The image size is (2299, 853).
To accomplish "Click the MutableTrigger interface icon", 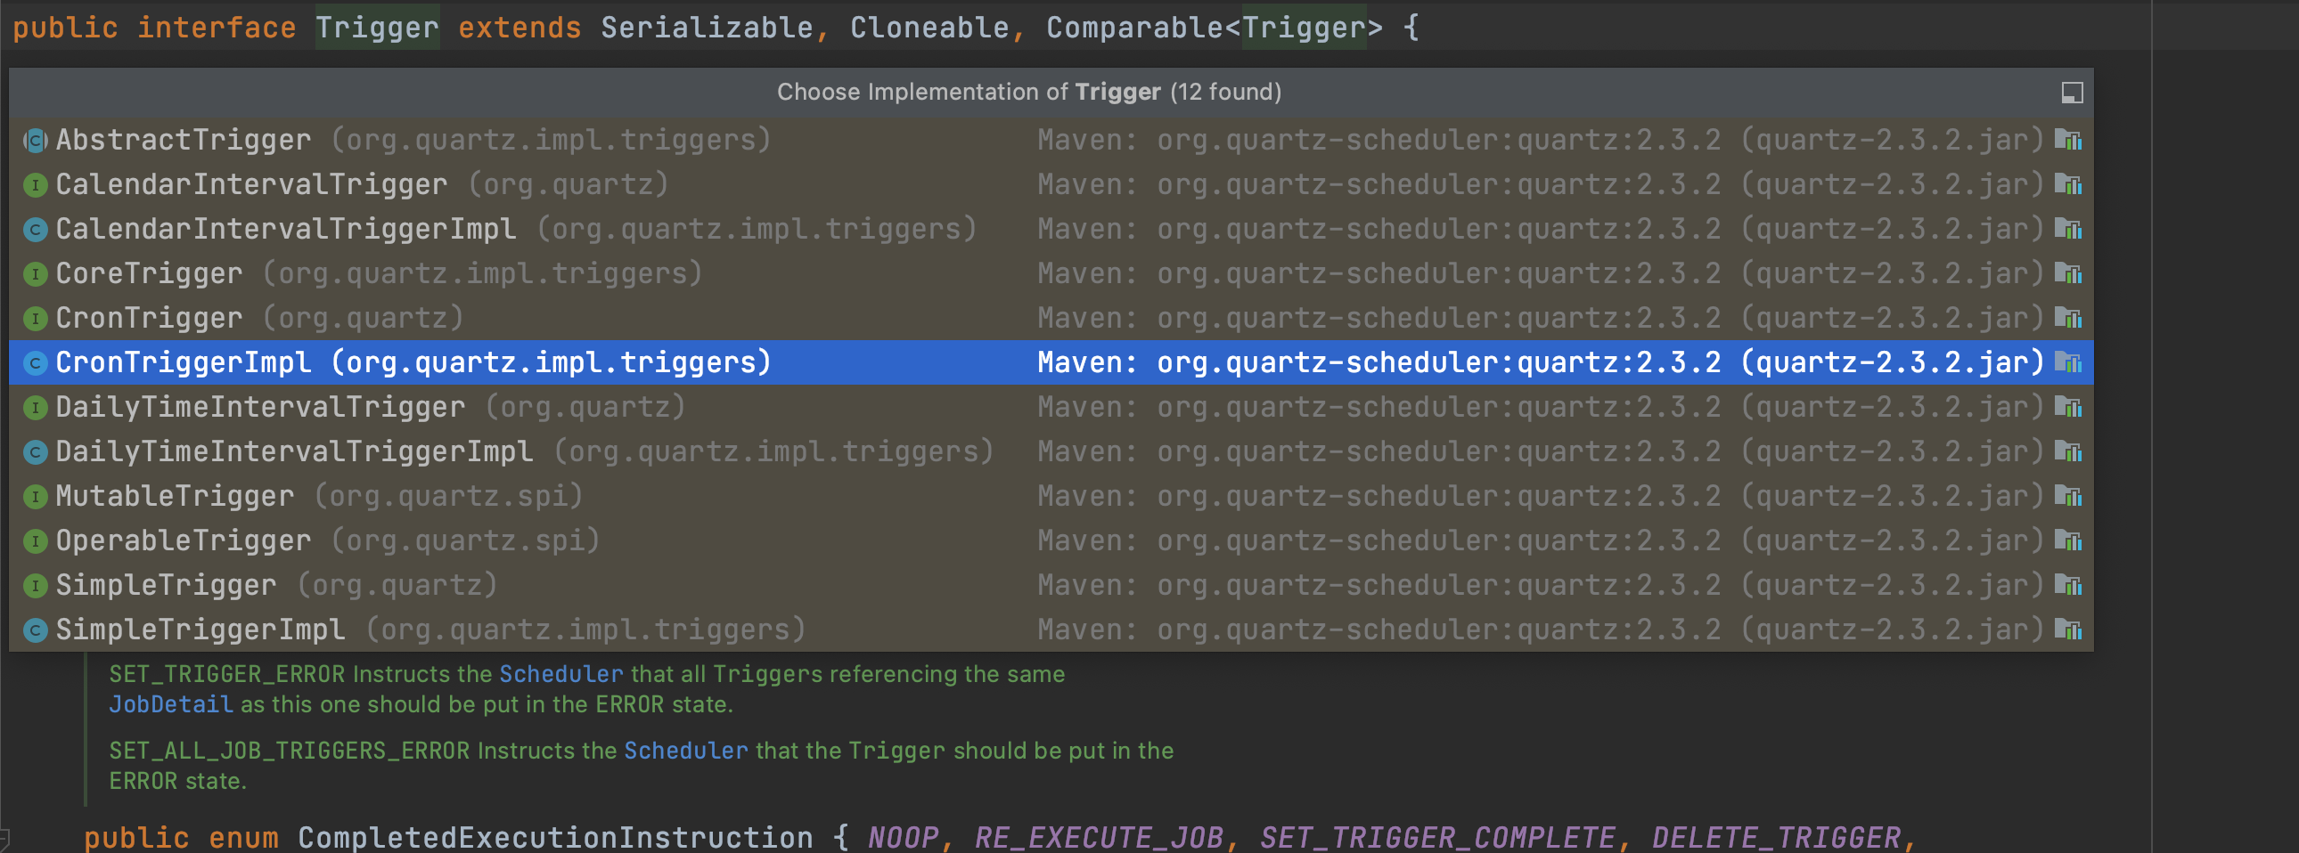I will pyautogui.click(x=35, y=497).
